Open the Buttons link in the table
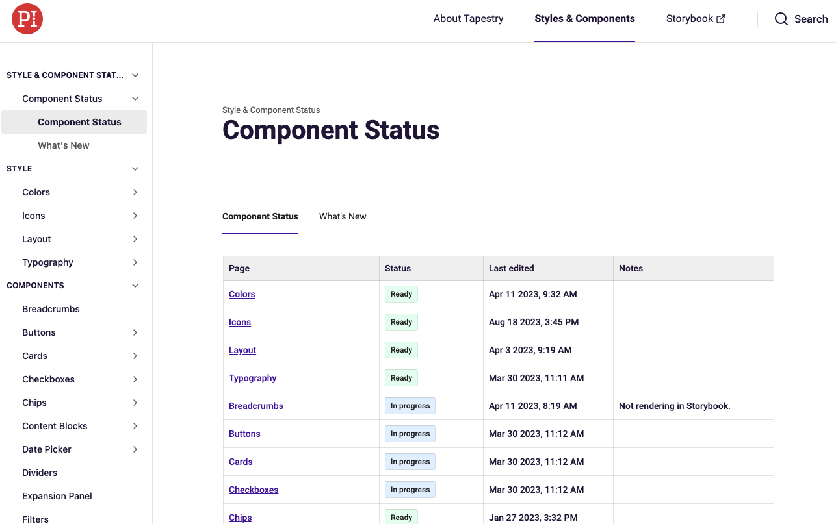Image resolution: width=836 pixels, height=524 pixels. click(244, 434)
